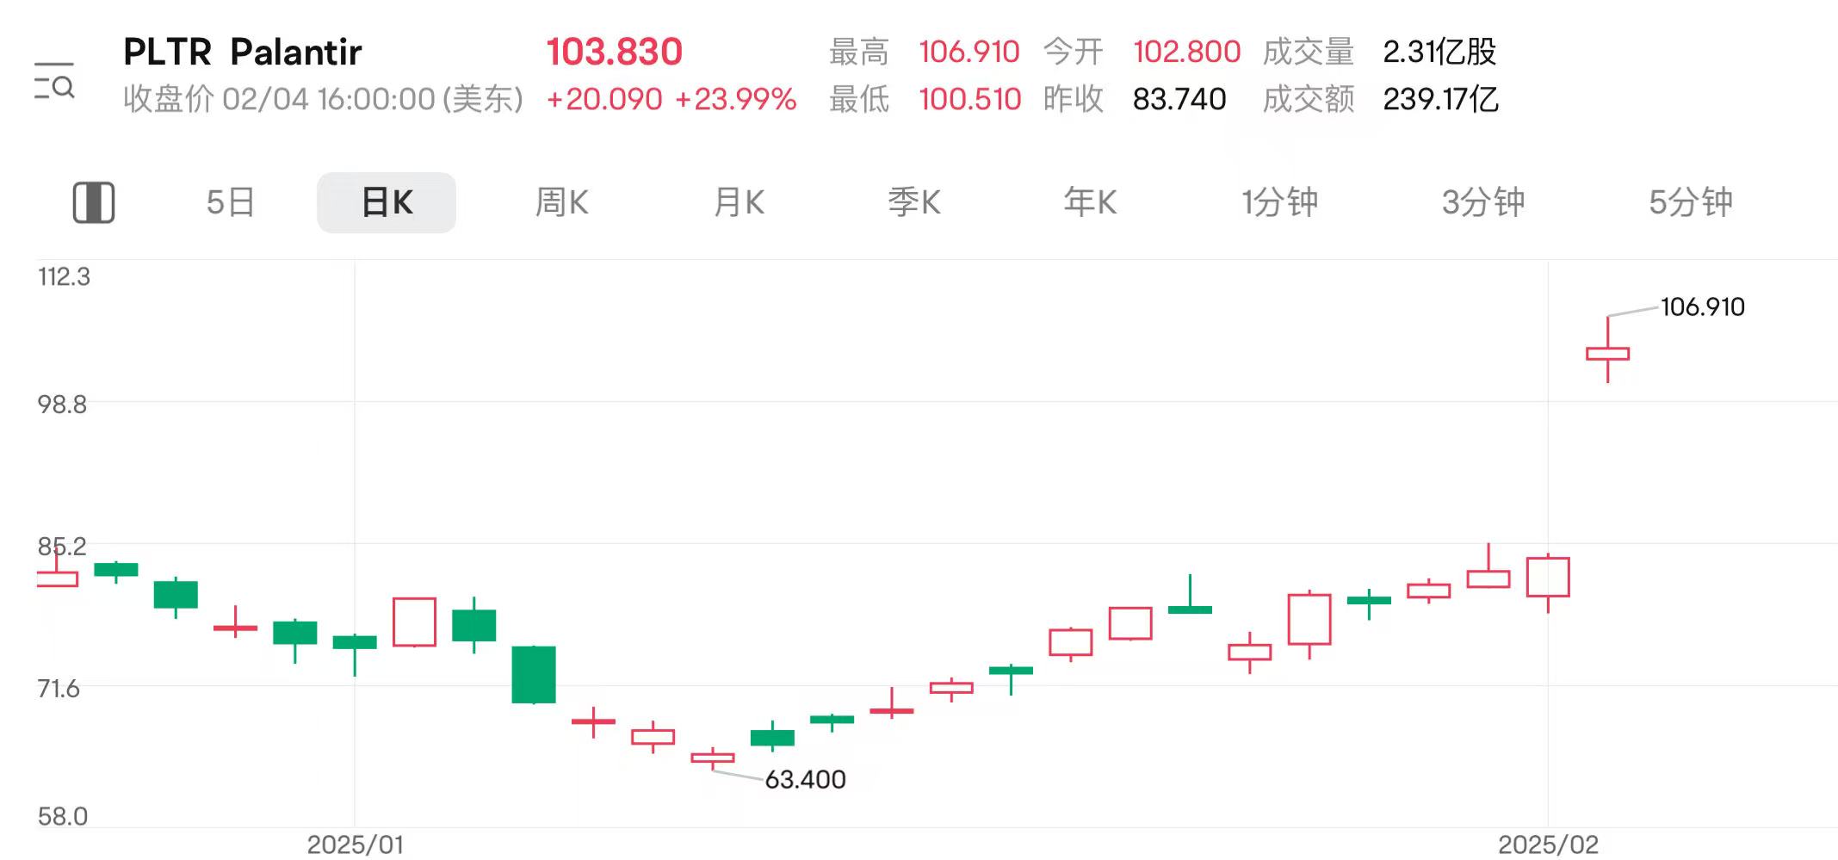Viewport: 1838px width, 860px height.
Task: Toggle the split chart layout icon
Action: (x=94, y=203)
